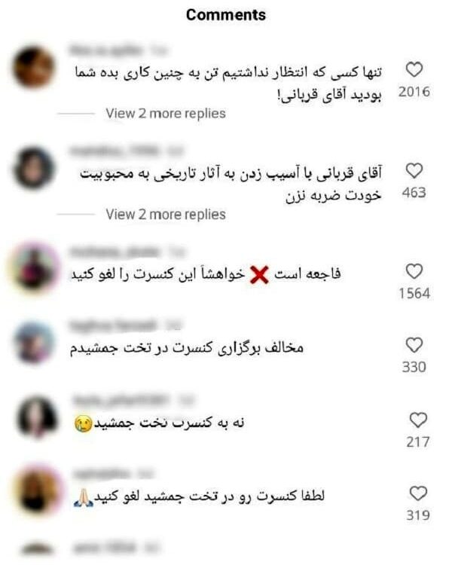Image resolution: width=452 pixels, height=565 pixels.
Task: Tap the heart above the 330 count
Action: [414, 345]
